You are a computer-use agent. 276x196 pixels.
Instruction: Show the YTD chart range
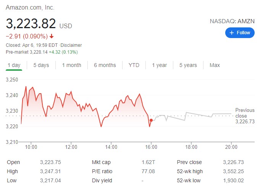(134, 65)
